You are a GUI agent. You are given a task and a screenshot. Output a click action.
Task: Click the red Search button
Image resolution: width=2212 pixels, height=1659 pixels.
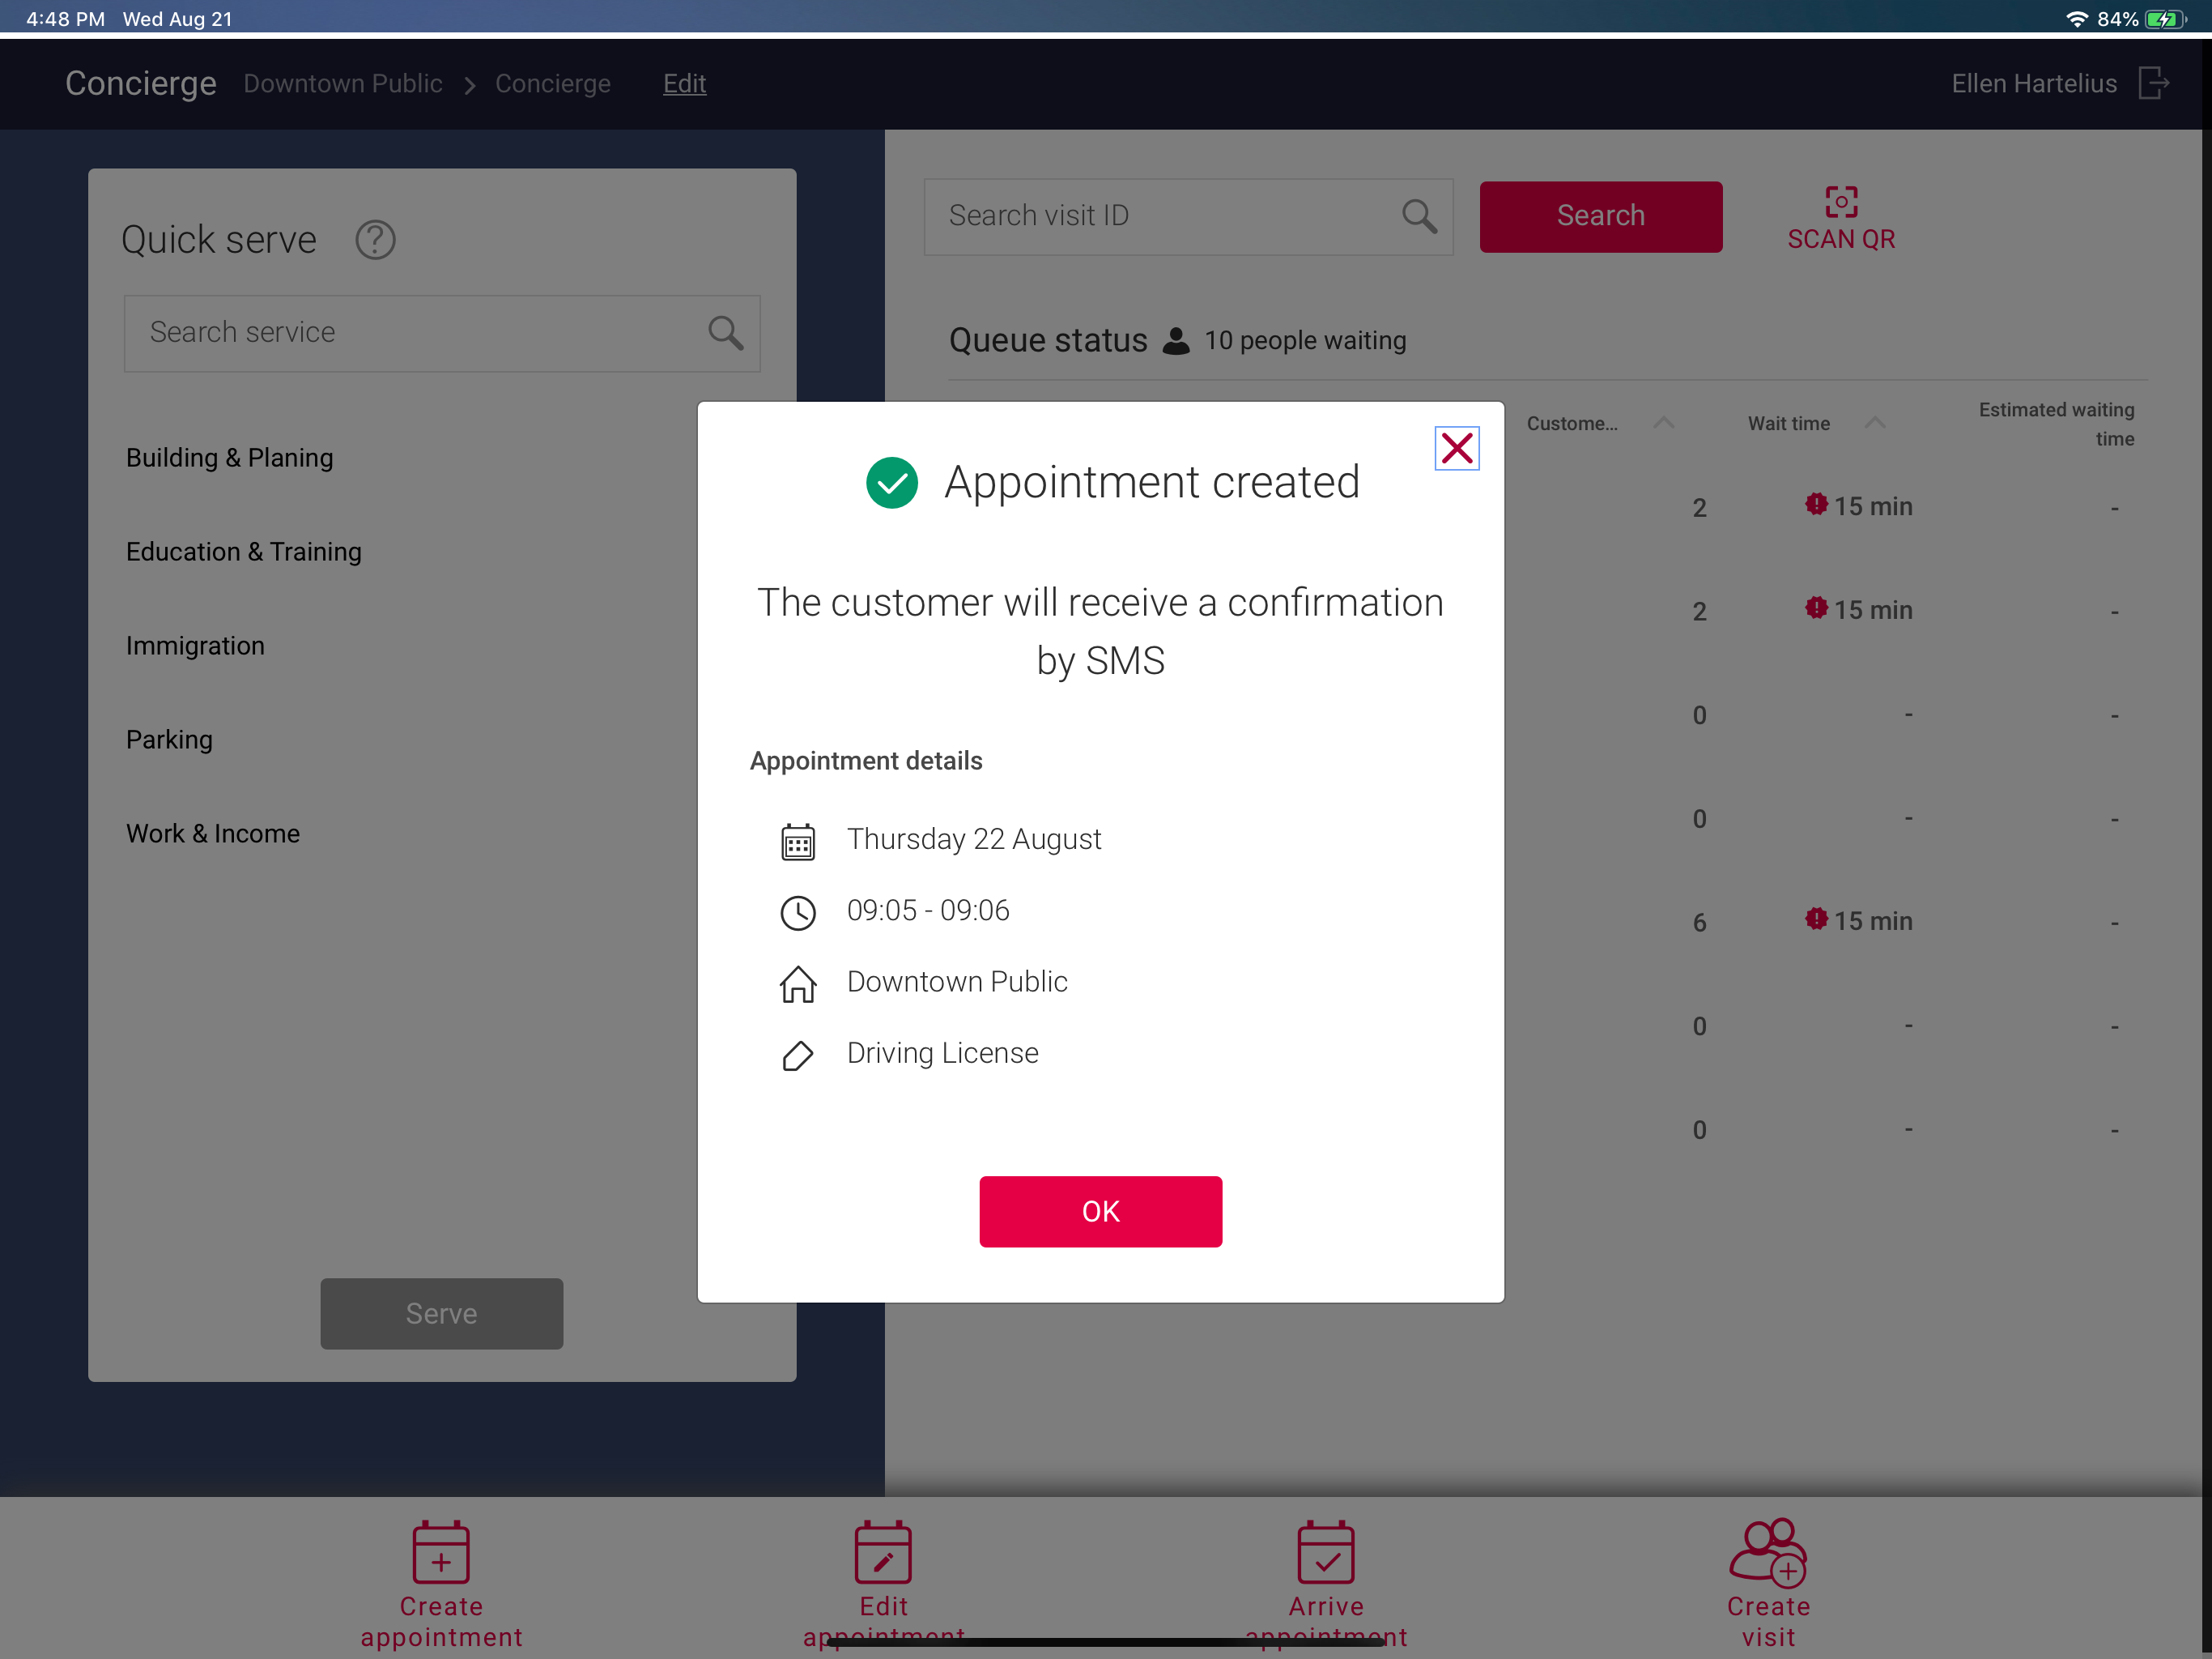[x=1600, y=216]
